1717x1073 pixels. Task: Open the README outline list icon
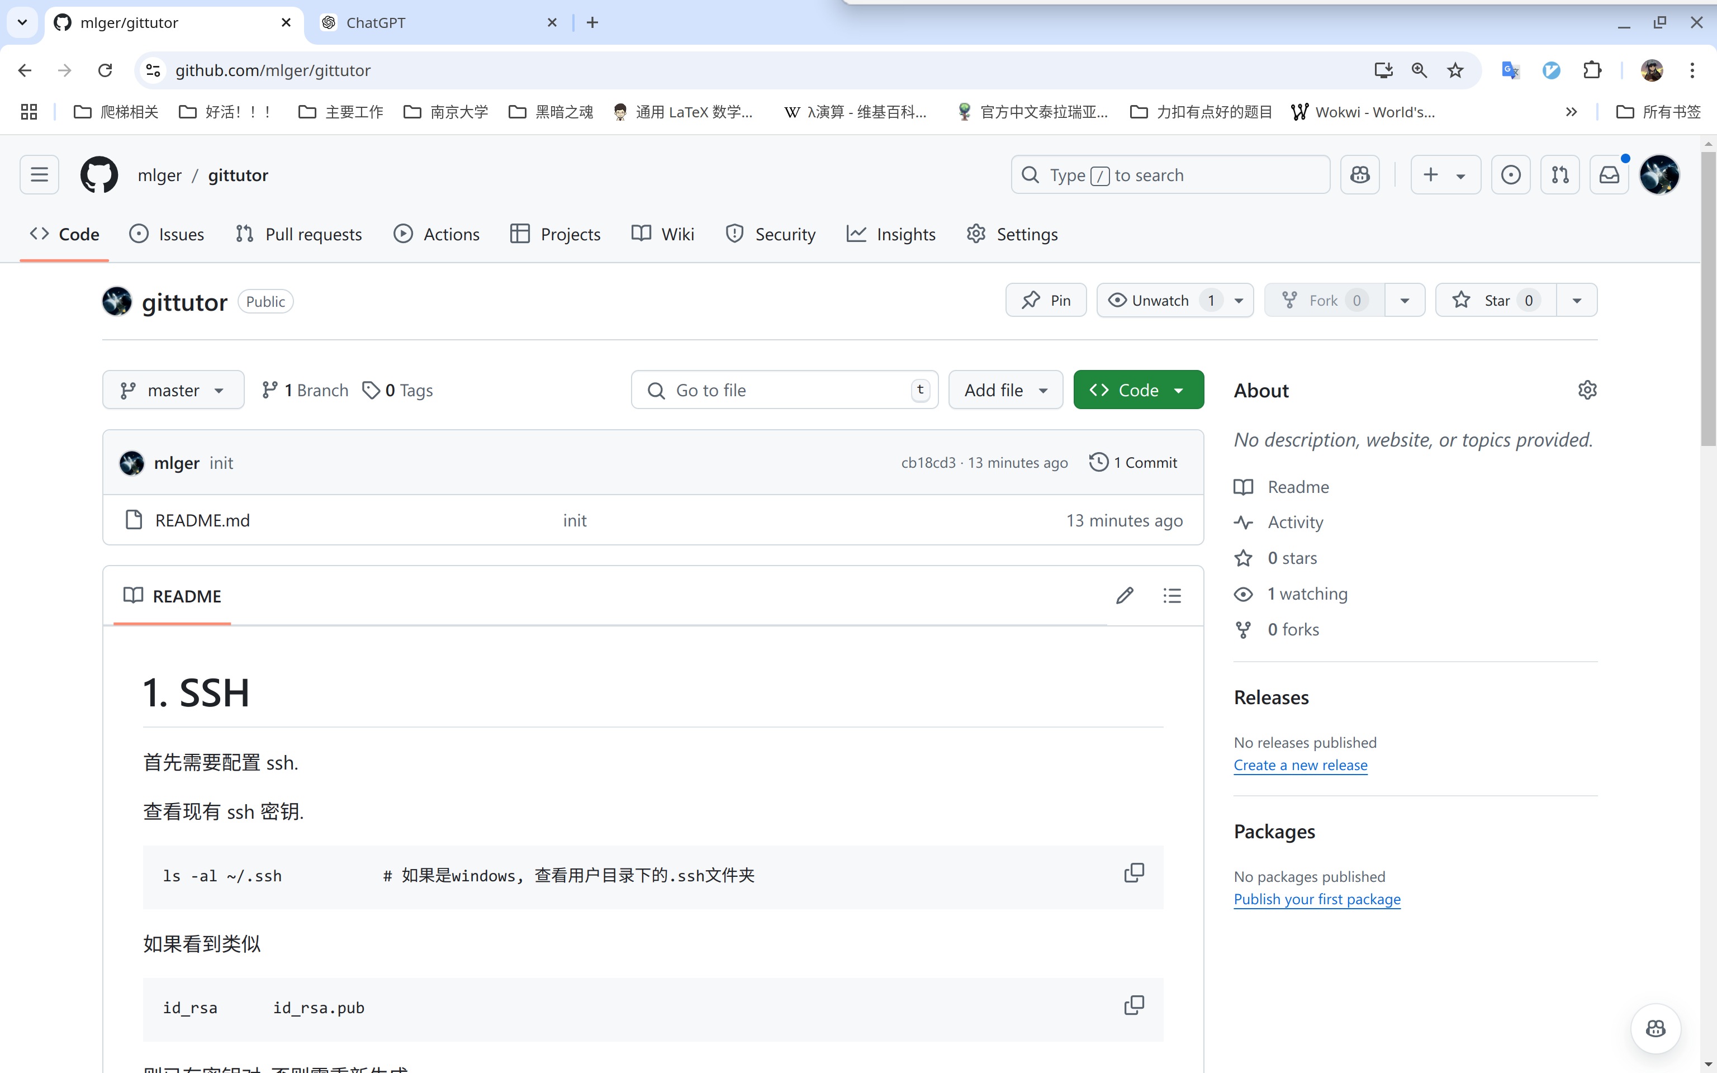(1172, 595)
